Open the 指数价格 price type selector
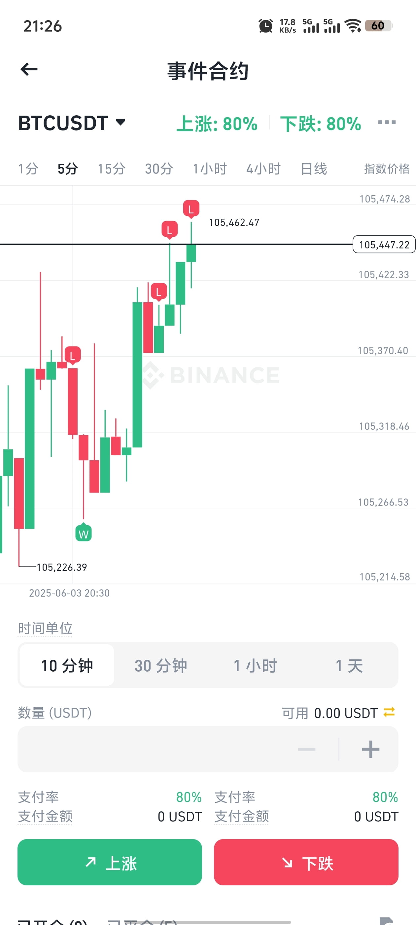This screenshot has height=925, width=416. click(x=387, y=168)
